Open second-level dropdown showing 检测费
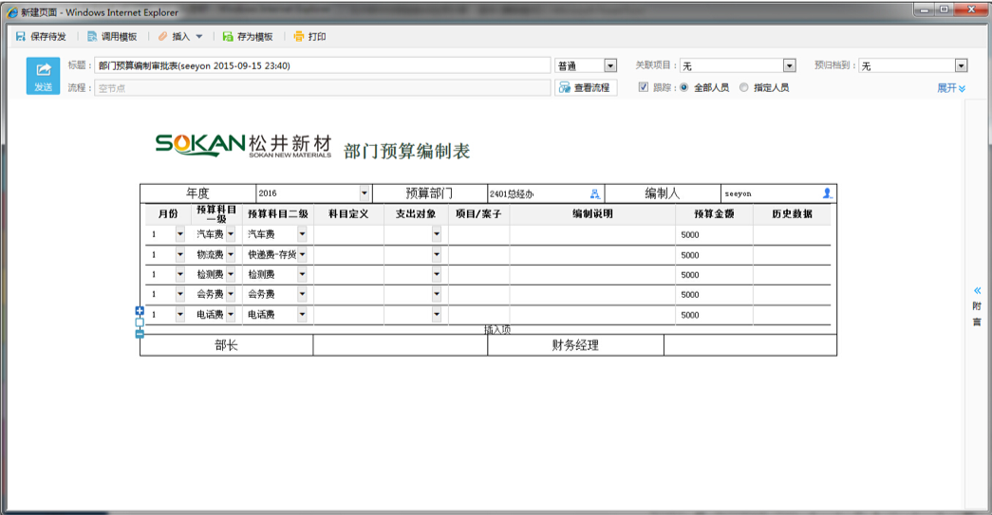The height and width of the screenshot is (515, 992). pos(303,274)
